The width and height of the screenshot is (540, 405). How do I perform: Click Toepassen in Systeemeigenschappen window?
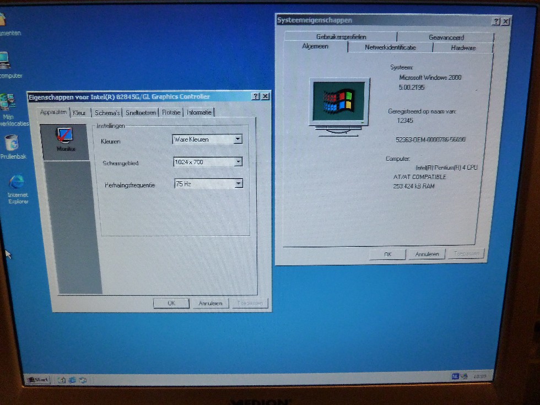466,254
